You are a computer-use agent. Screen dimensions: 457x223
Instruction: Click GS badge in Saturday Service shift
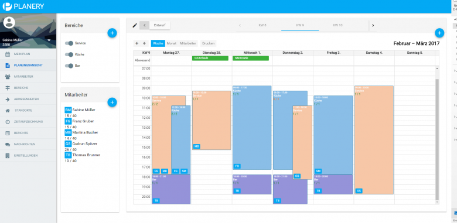(x=359, y=191)
